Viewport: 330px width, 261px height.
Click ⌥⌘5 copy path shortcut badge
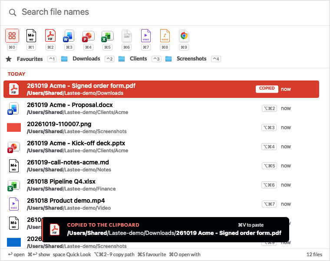(x=269, y=166)
